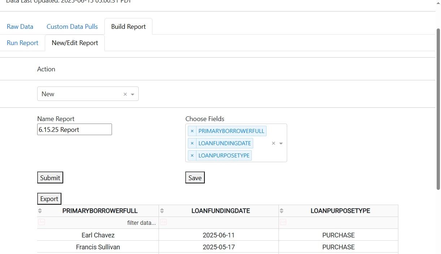441x254 pixels.
Task: Open the Custom Data Pulls tab
Action: click(x=72, y=27)
